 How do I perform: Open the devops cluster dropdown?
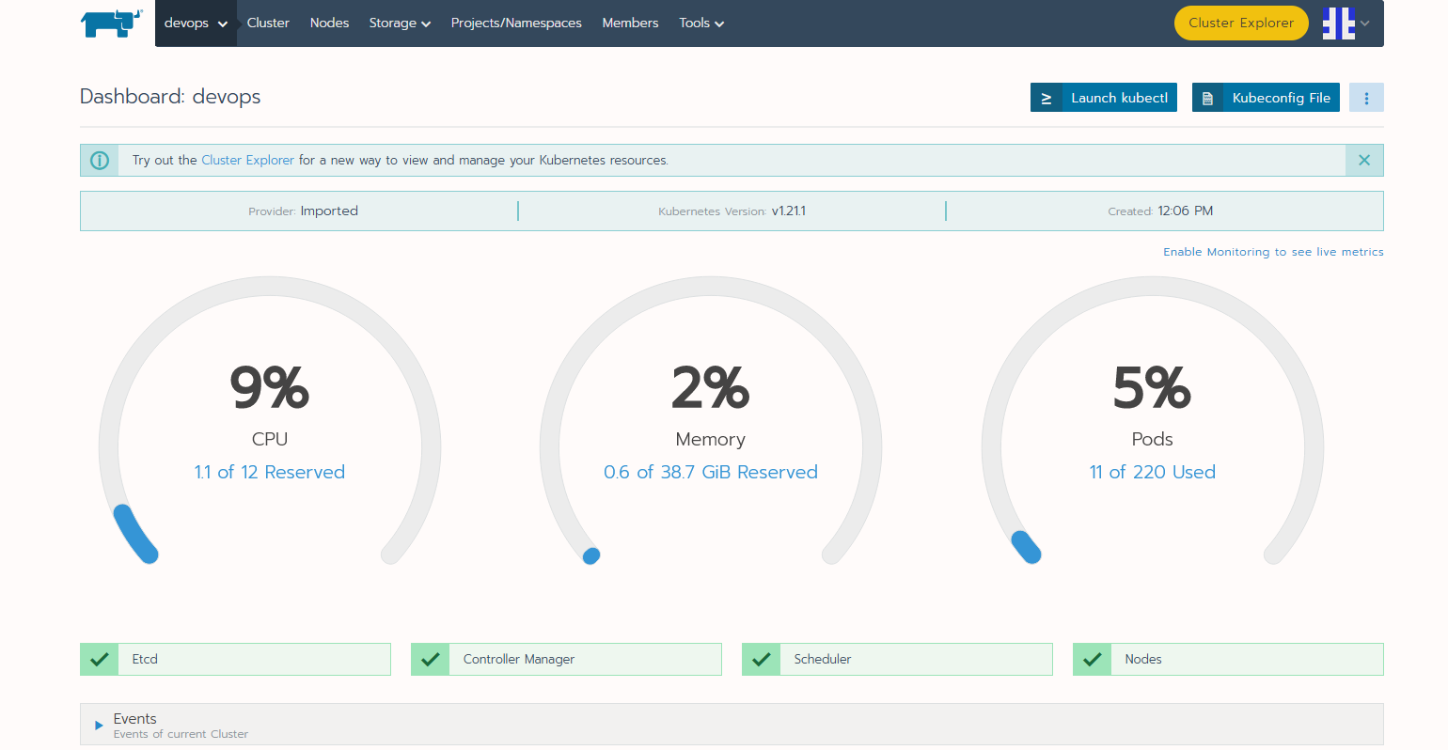(196, 23)
